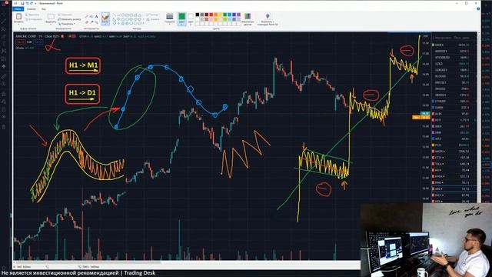492x277 pixels.
Task: Pick the oval shape in shapes gallery
Action: click(x=123, y=15)
